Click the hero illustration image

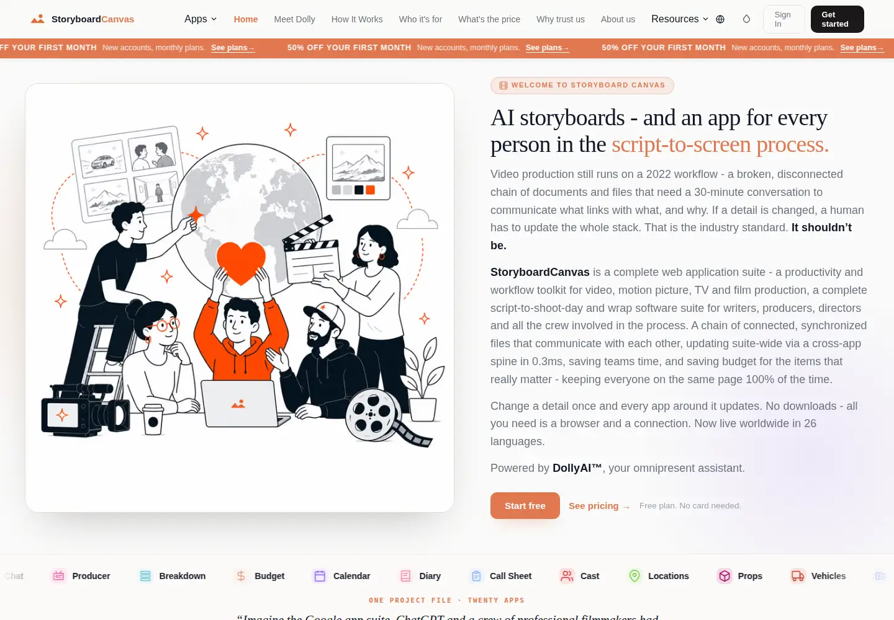tap(240, 298)
